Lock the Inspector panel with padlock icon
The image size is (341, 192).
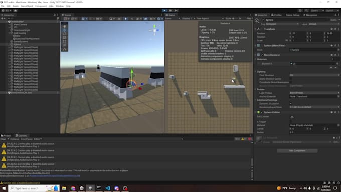pyautogui.click(x=335, y=15)
